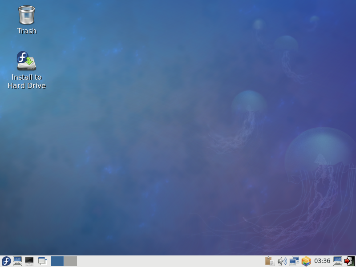The height and width of the screenshot is (267, 356).
Task: Click the logout door icon
Action: click(349, 261)
